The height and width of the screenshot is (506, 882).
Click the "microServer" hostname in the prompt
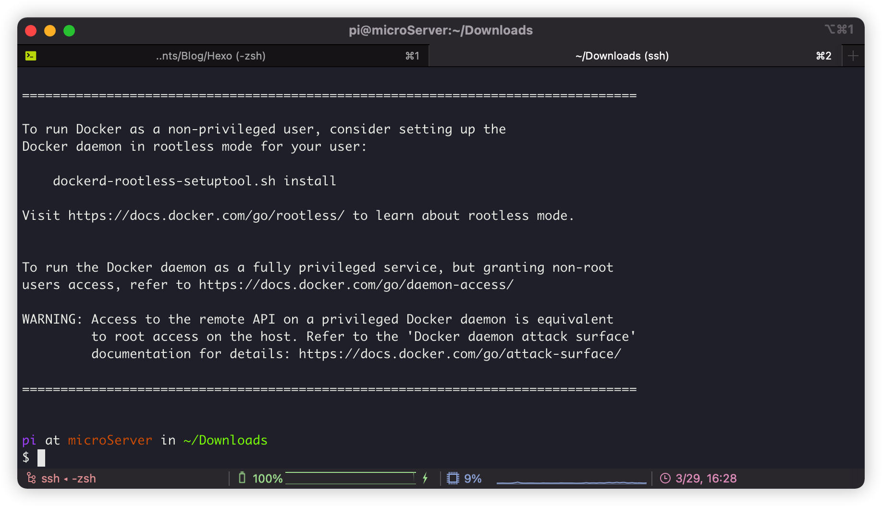pos(110,440)
